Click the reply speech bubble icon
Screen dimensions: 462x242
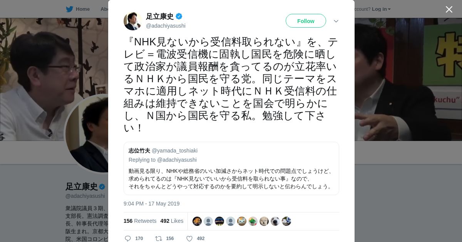click(x=128, y=239)
